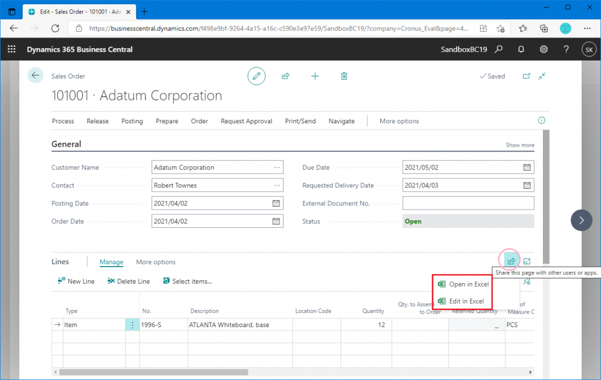This screenshot has height=380, width=601.
Task: Choose Edit in Excel
Action: click(461, 301)
